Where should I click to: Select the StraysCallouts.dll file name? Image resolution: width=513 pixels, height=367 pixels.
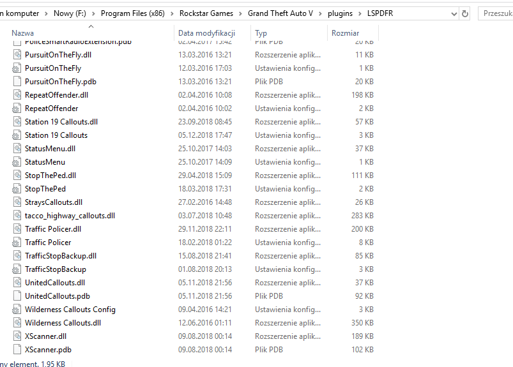click(x=54, y=202)
